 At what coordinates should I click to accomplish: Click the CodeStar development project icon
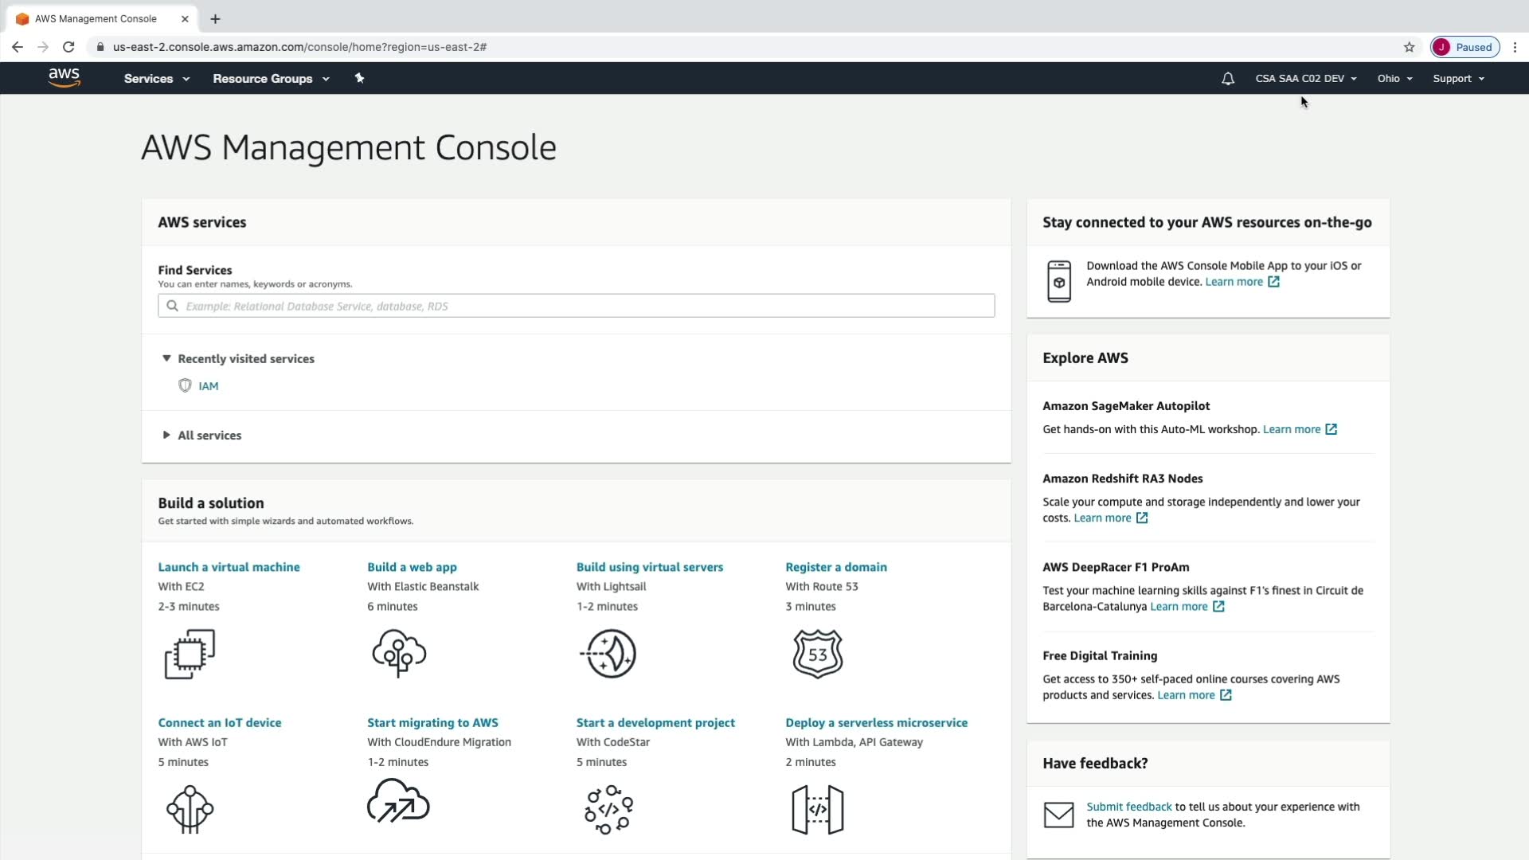[609, 809]
